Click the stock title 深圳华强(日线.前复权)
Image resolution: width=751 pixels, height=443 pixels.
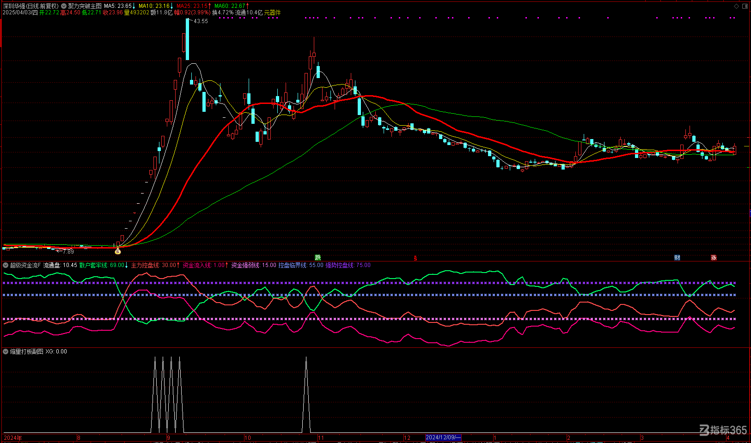pyautogui.click(x=31, y=6)
